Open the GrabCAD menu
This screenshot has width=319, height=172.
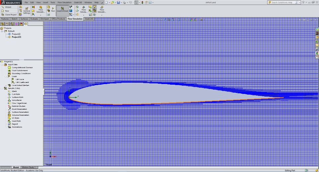coord(78,2)
